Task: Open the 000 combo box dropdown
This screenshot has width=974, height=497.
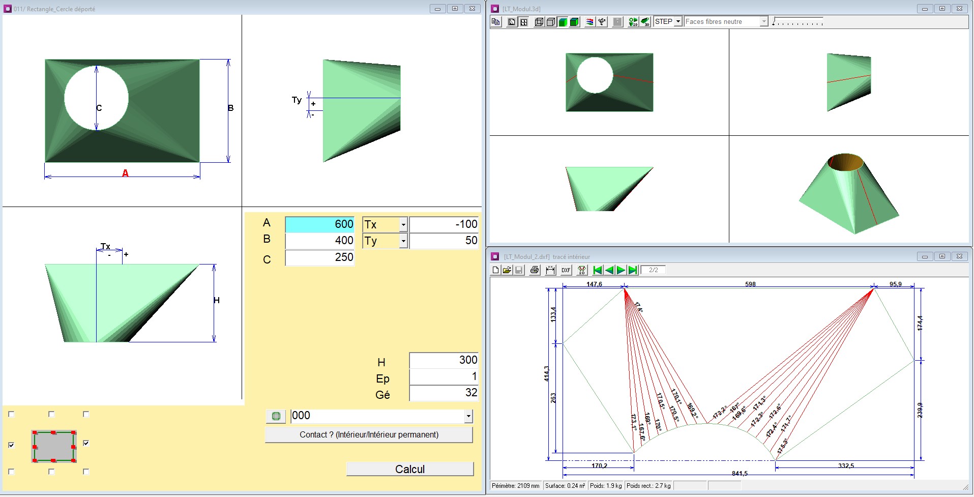Action: (468, 417)
